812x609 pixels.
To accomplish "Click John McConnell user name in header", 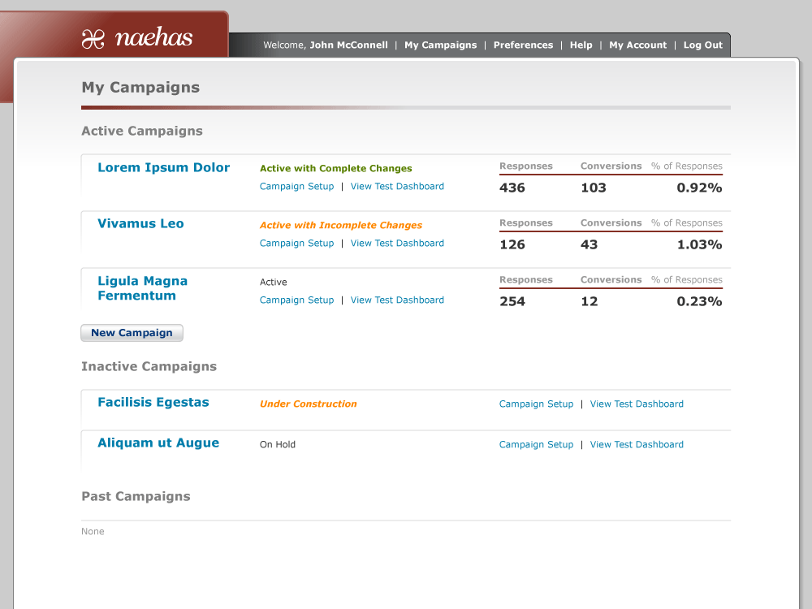I will [x=348, y=45].
